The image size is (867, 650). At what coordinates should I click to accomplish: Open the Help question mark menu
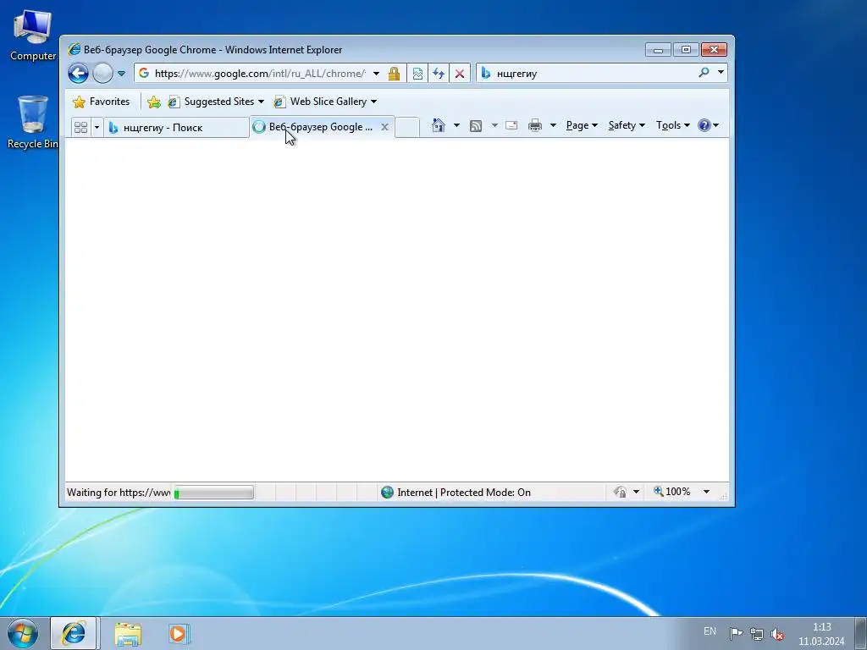pyautogui.click(x=708, y=125)
